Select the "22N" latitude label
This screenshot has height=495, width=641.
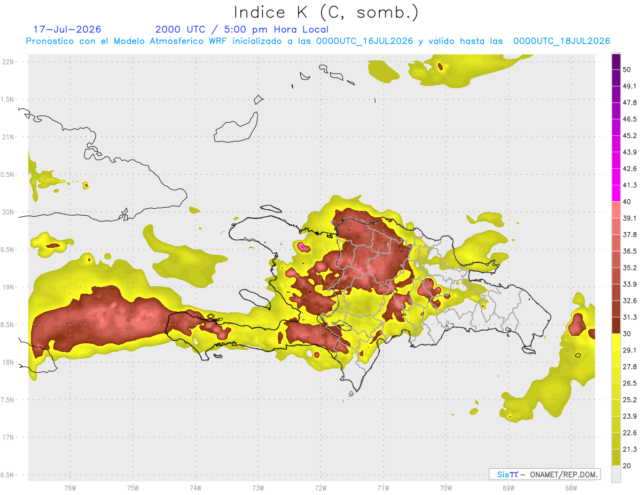pos(9,62)
